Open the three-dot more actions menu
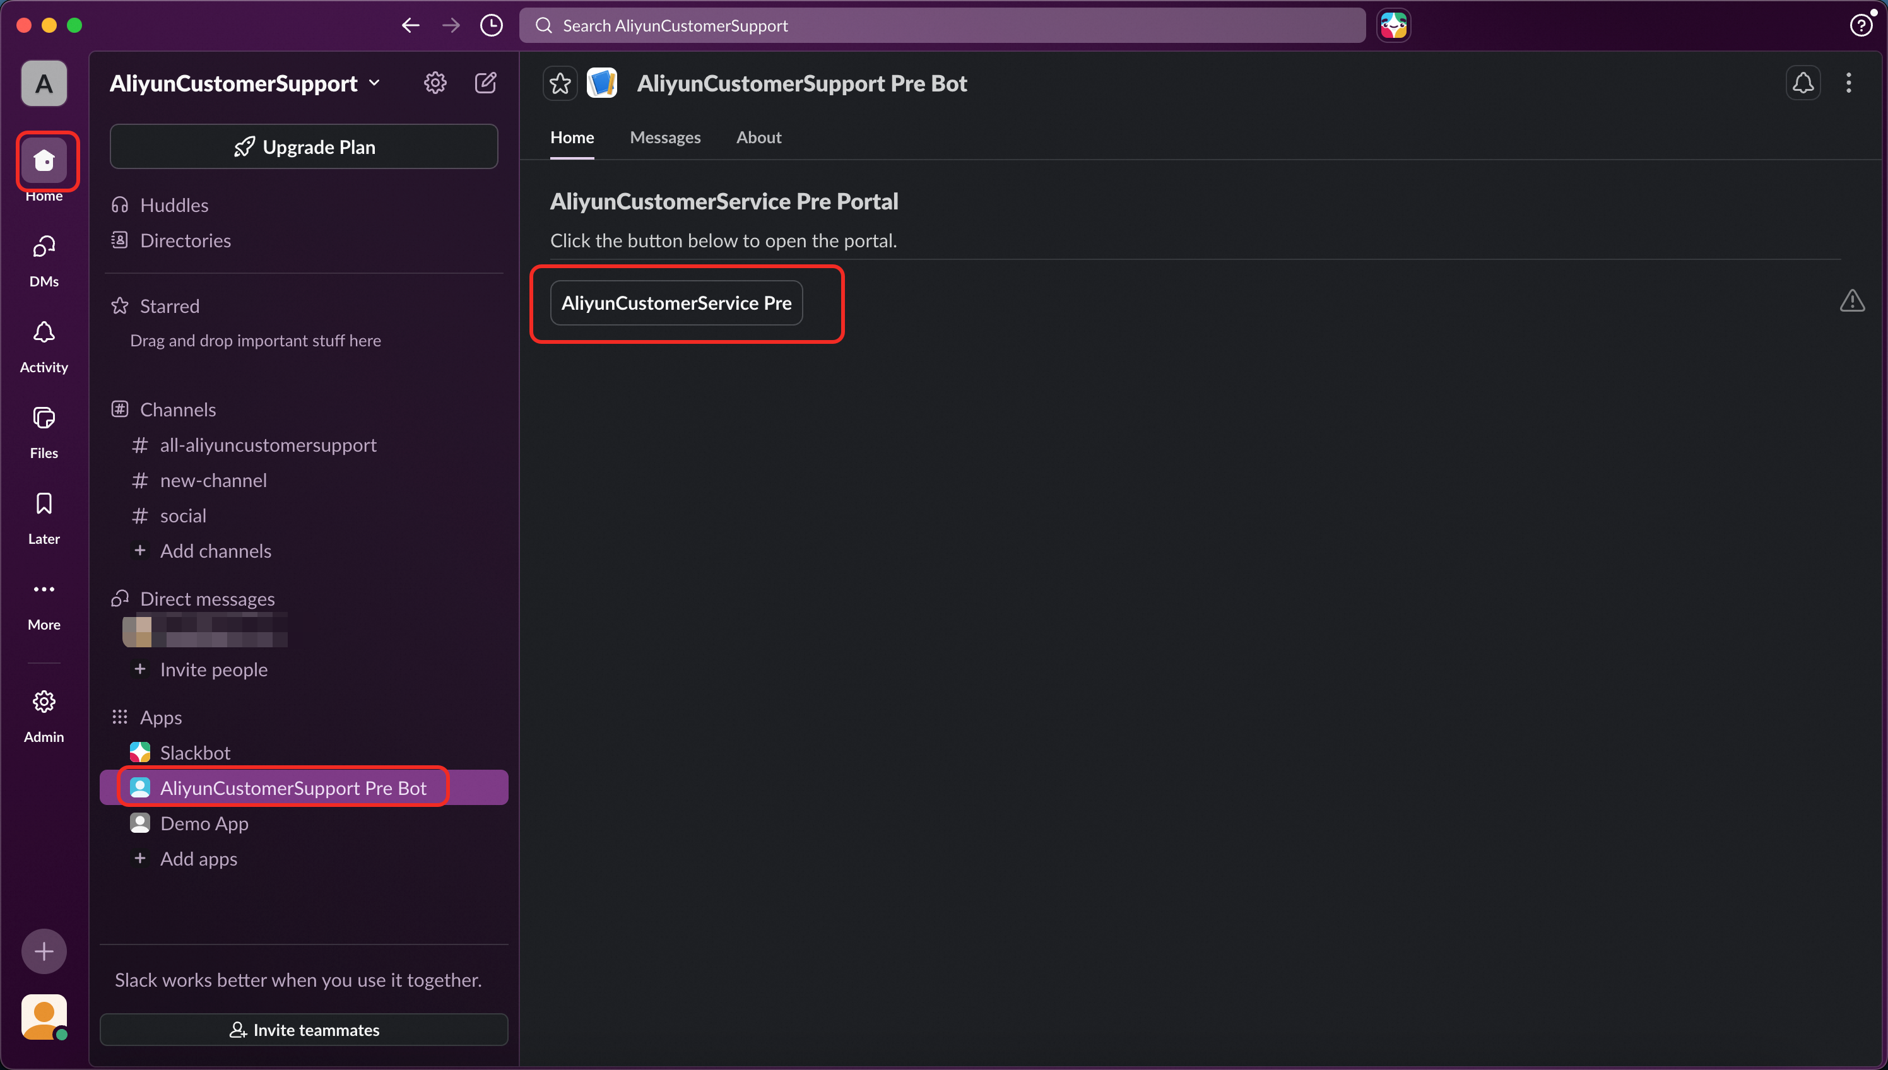The width and height of the screenshot is (1888, 1070). coord(1848,83)
